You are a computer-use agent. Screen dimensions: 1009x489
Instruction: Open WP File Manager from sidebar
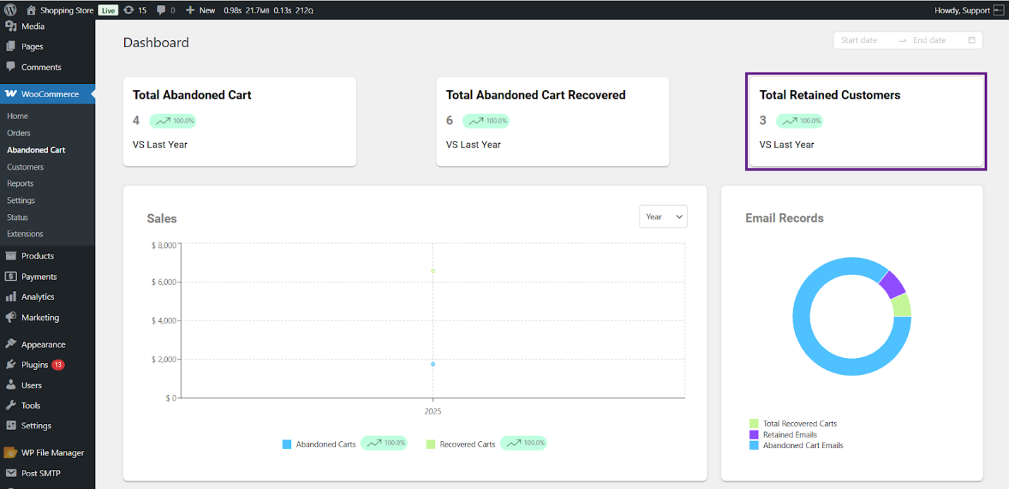click(x=52, y=452)
